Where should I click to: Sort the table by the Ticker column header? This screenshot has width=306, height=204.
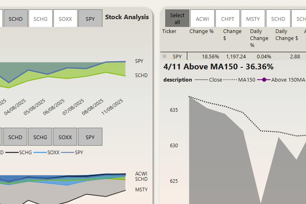pyautogui.click(x=169, y=31)
